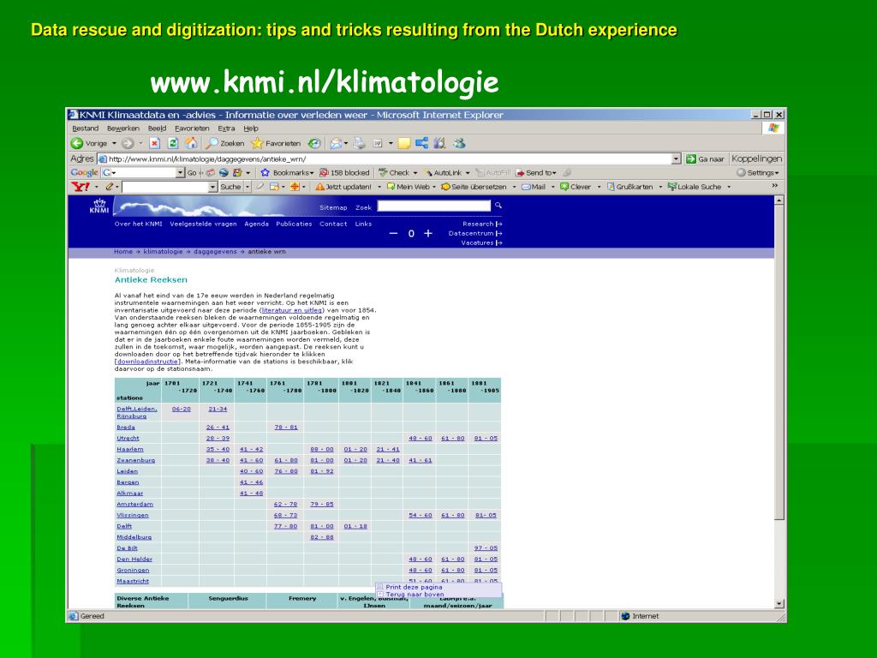Open Google toolbar Settings dropdown
Viewport: 877px width, 658px height.
(758, 172)
